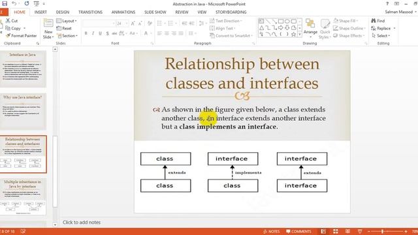
Task: Pick the Text Box shape in gallery
Action: pyautogui.click(x=261, y=21)
